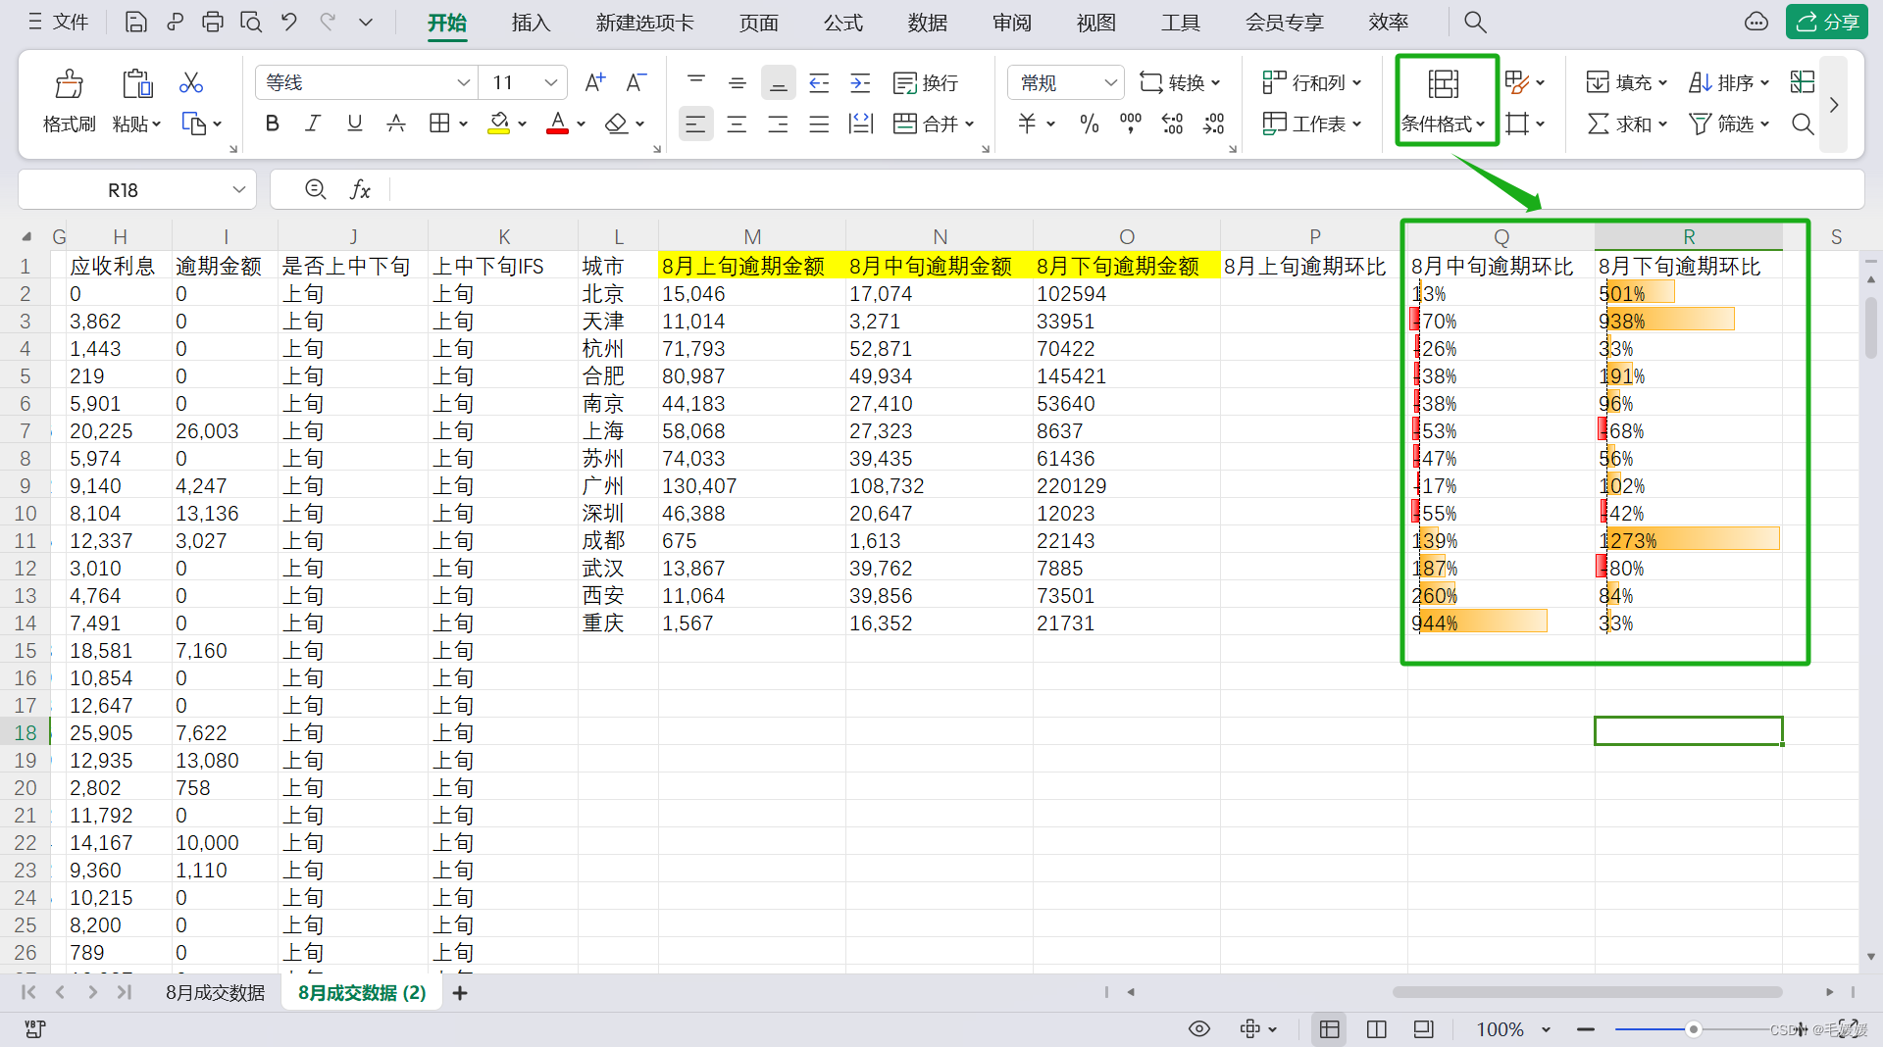Increase decimal places icon
Screen dimensions: 1883x1047
(x=1172, y=124)
